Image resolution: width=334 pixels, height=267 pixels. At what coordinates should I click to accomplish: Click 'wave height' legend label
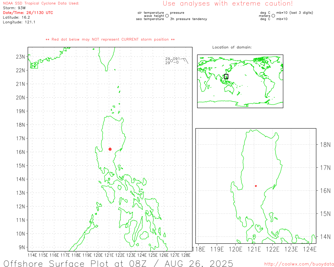(154, 16)
